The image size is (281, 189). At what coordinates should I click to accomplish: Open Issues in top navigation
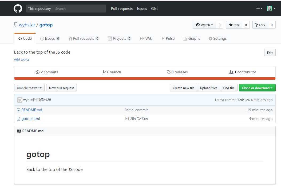point(142,9)
